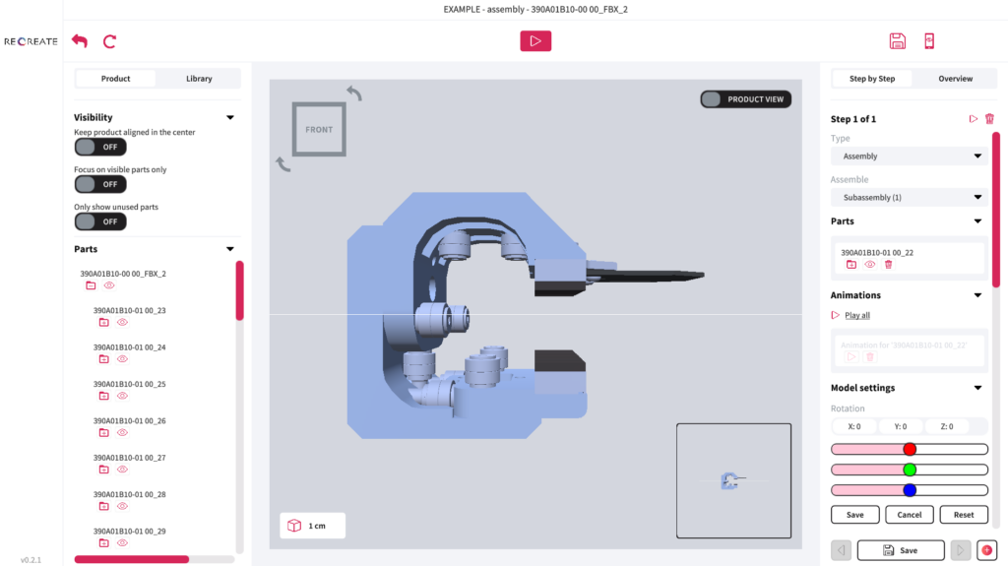Click folder icon under part 390A01B10-01 00_23
Viewport: 1008px width, 566px height.
[103, 322]
